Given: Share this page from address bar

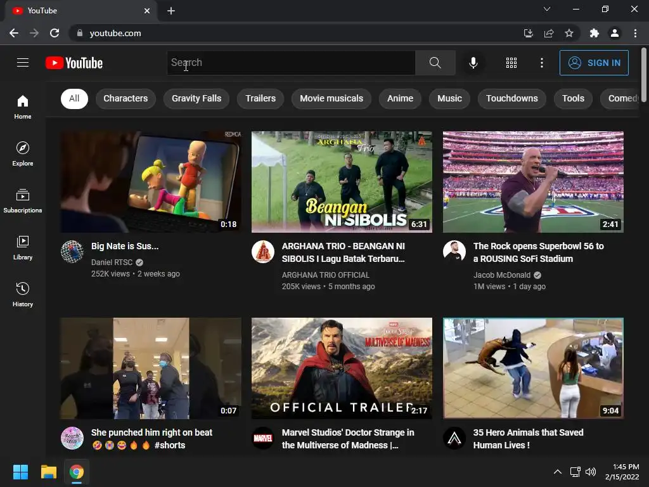Looking at the screenshot, I should (549, 33).
